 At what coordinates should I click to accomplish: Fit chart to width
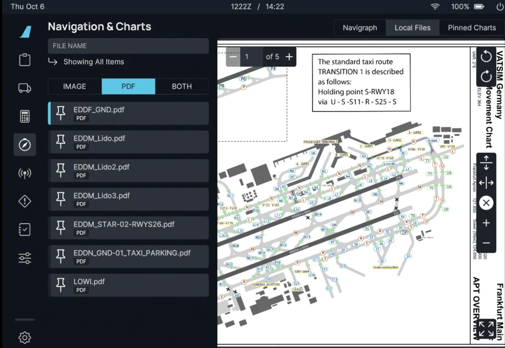point(486,183)
